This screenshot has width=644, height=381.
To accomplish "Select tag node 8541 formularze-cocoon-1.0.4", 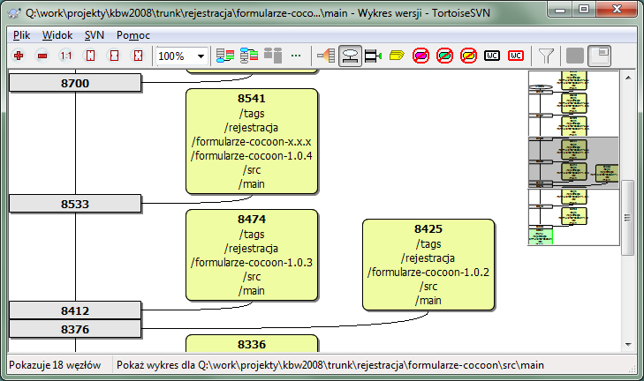I will [252, 141].
